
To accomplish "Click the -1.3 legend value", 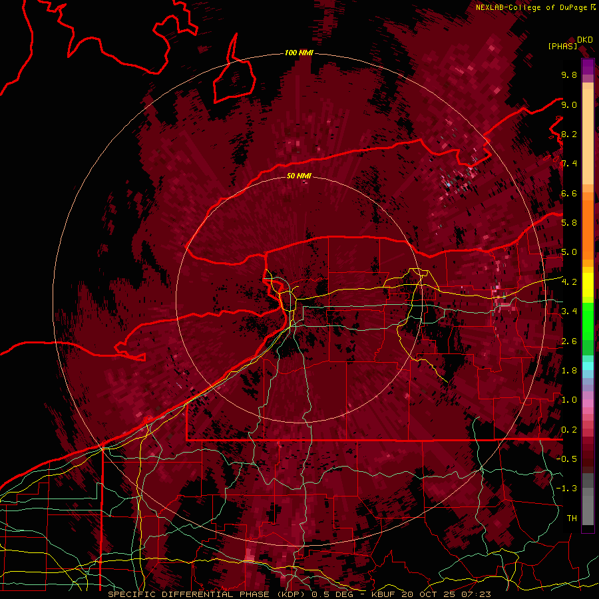I will coord(566,489).
